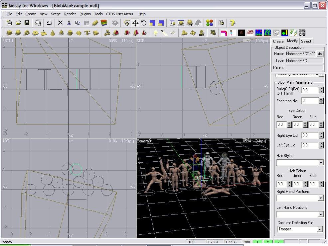Create a Cone primitive
Viewport: 328px width, 246px height.
click(53, 33)
